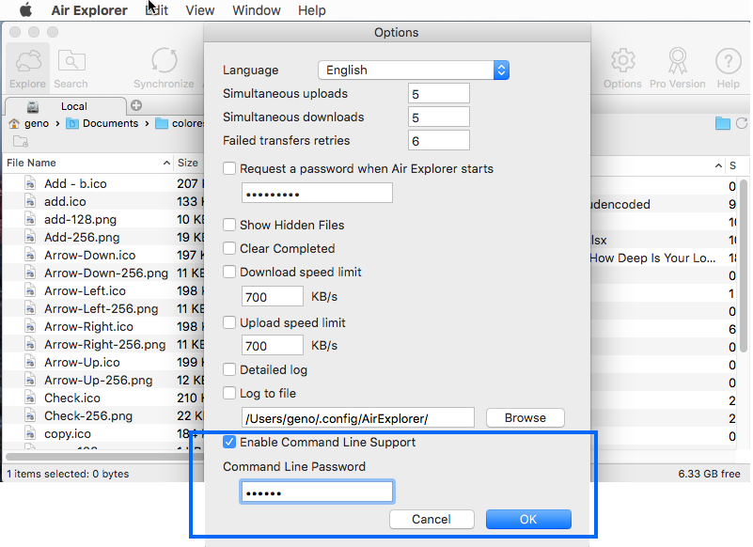Click the Help question mark toolbar icon
The width and height of the screenshot is (753, 547).
(x=728, y=69)
